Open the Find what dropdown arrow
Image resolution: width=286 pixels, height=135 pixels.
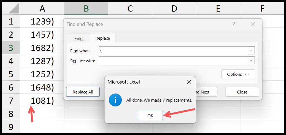coord(251,51)
